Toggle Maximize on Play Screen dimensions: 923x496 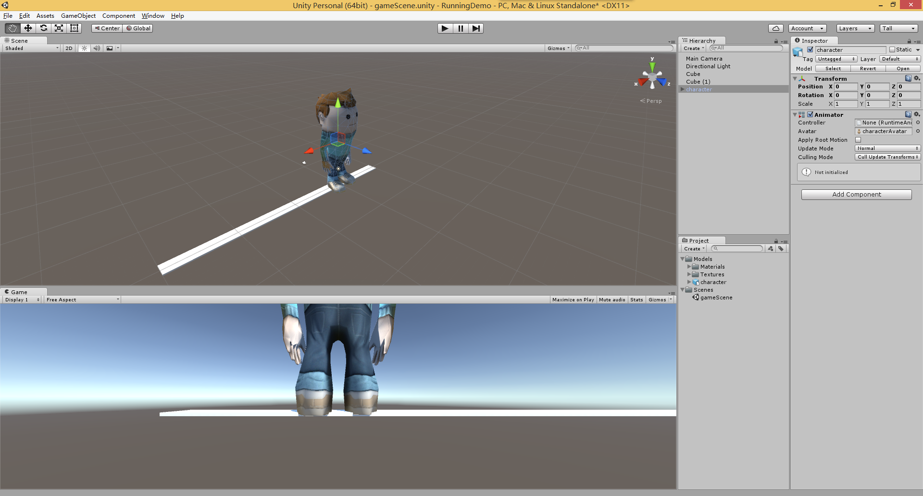tap(573, 299)
